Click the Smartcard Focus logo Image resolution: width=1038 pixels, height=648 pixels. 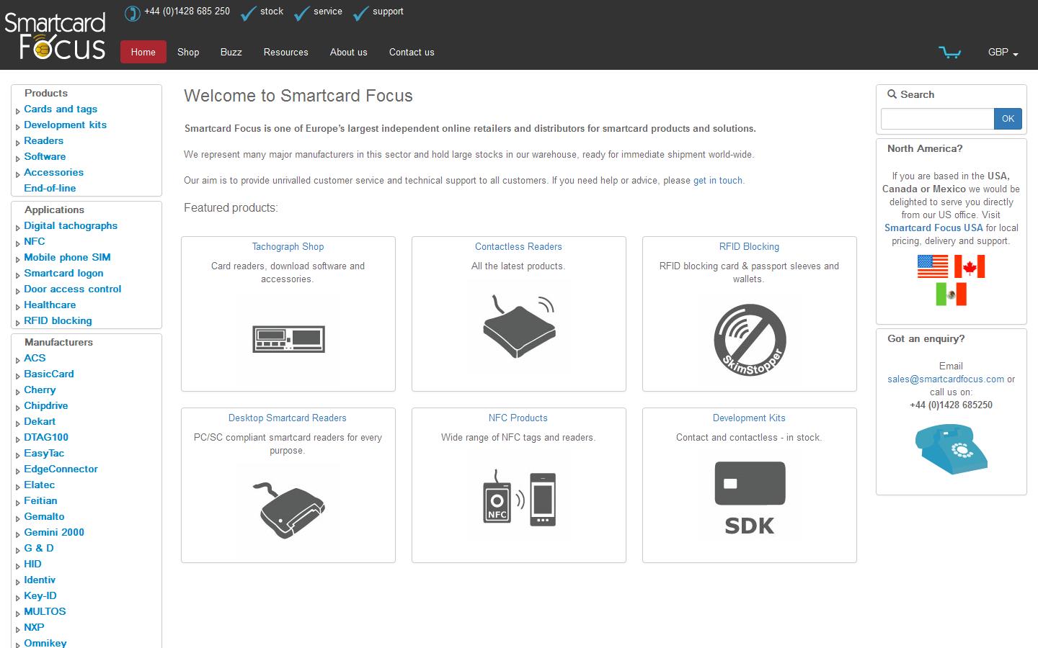(55, 35)
